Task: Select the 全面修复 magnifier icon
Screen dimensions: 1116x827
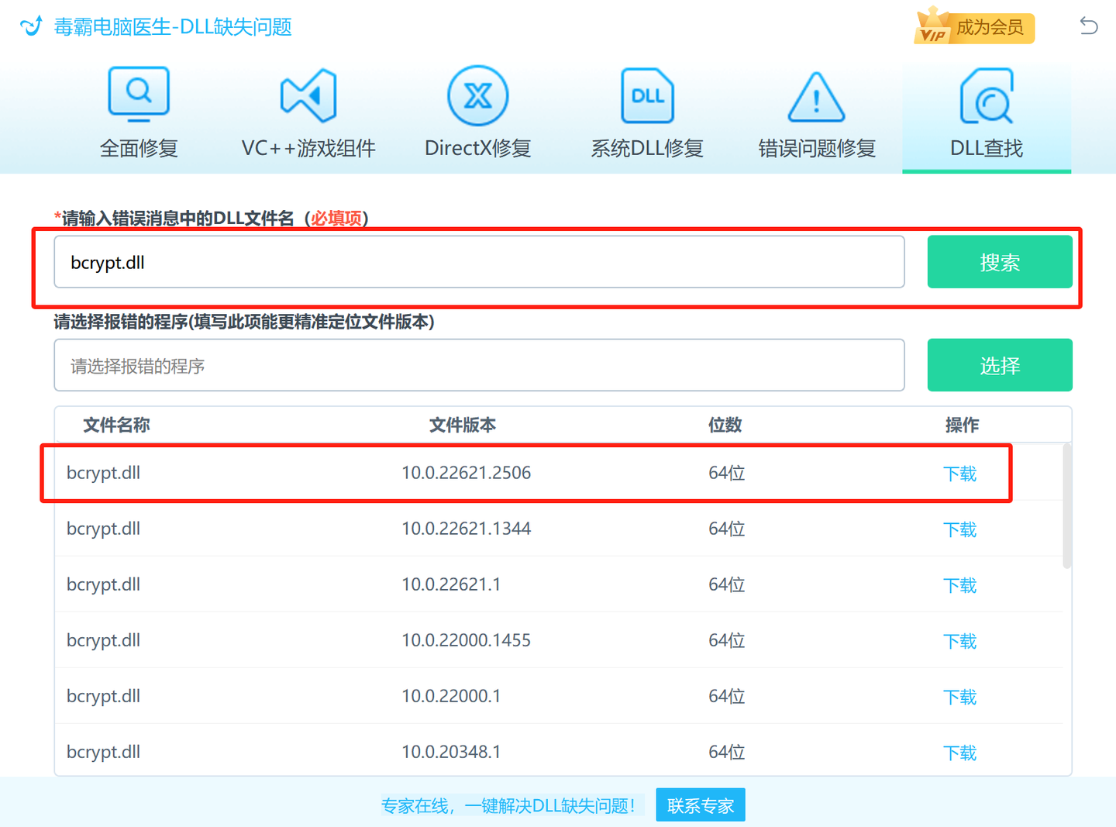Action: 139,93
